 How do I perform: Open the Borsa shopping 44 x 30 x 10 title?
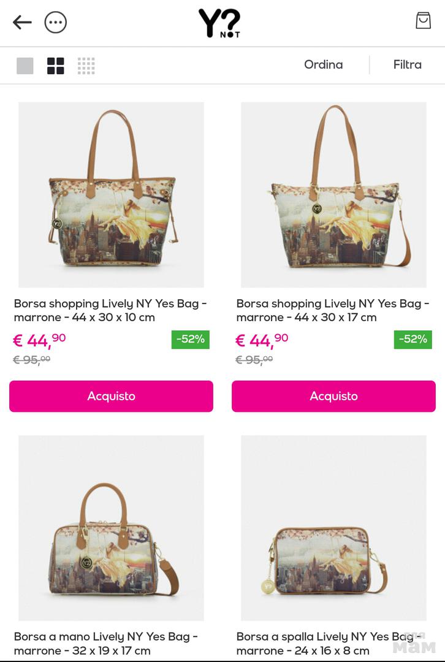[x=110, y=310]
